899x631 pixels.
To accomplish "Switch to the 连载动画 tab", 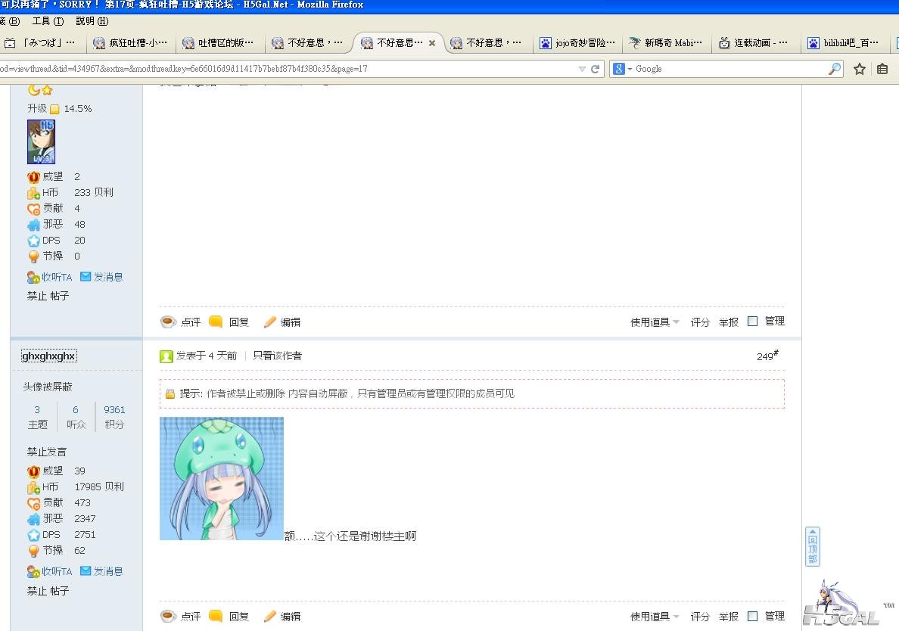I will (754, 43).
